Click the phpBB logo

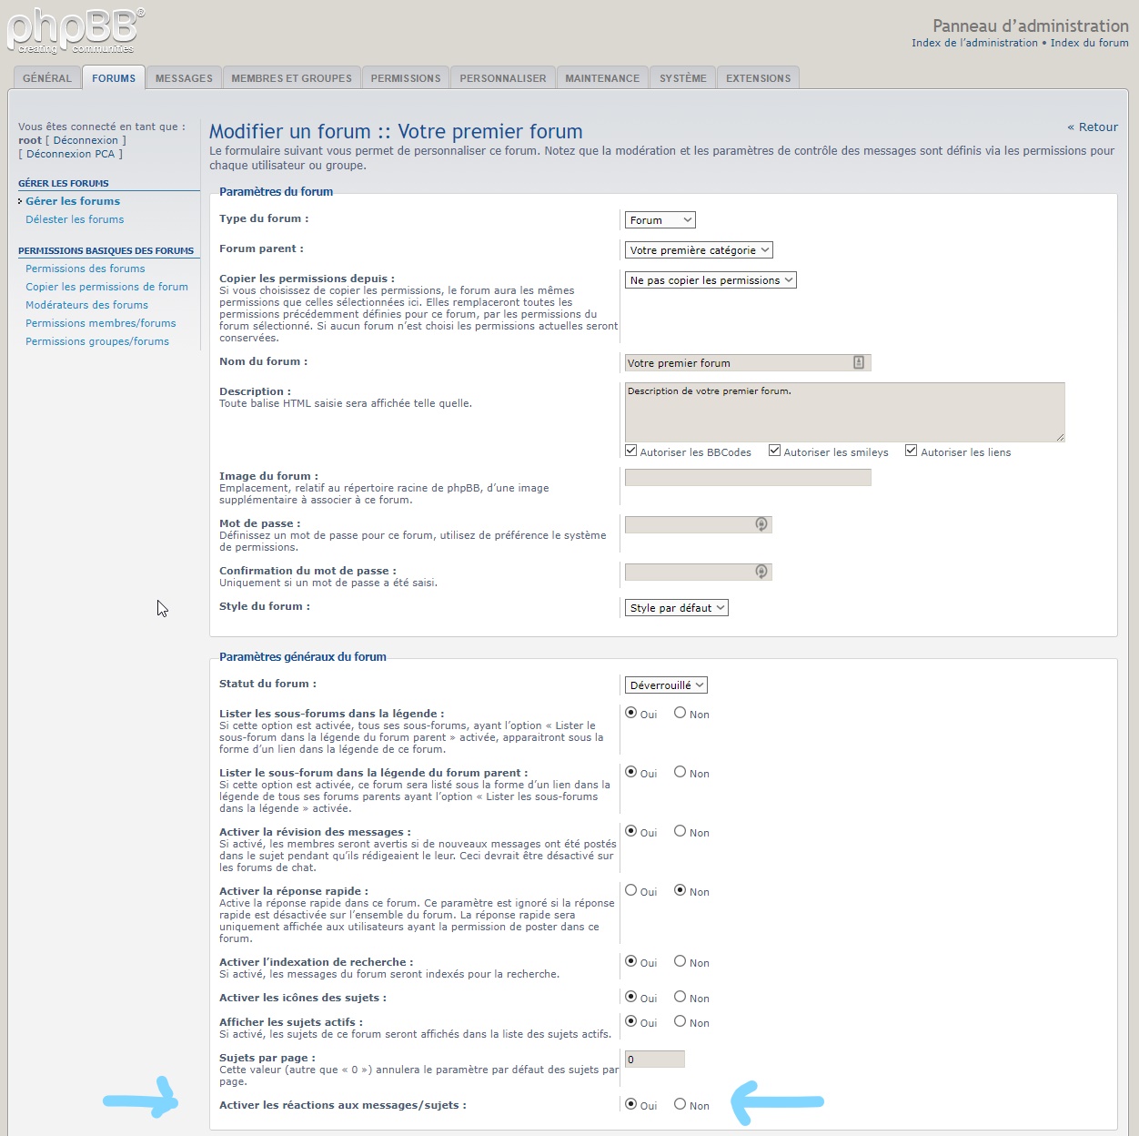(x=75, y=30)
